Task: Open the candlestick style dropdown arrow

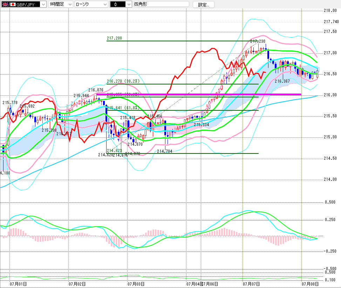Action: coord(129,4)
